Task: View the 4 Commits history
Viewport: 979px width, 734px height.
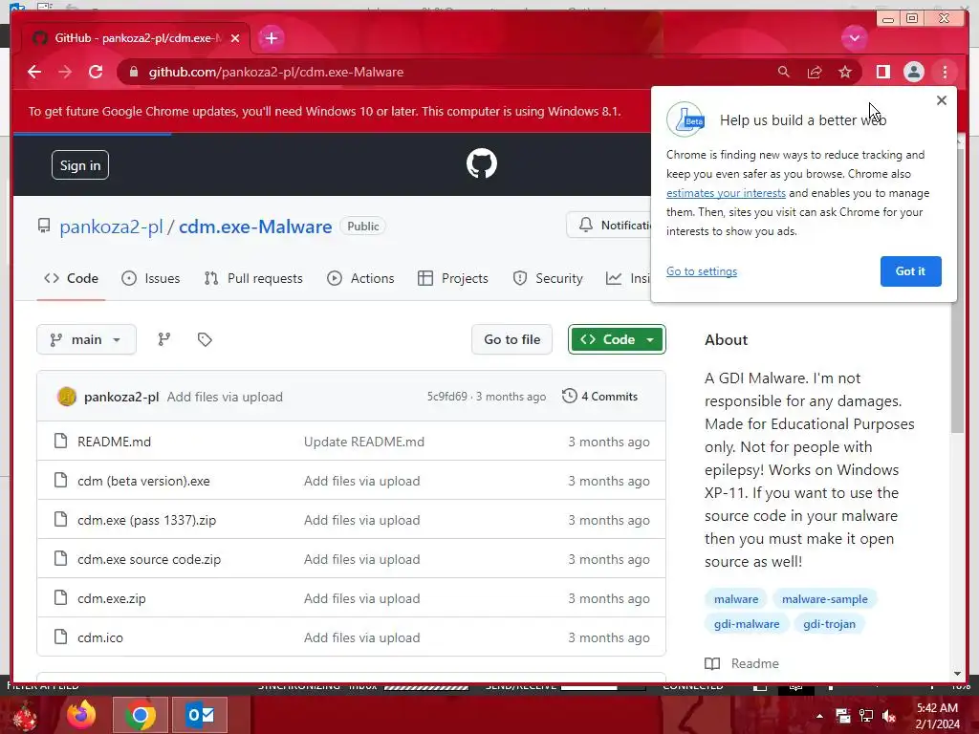Action: [600, 397]
